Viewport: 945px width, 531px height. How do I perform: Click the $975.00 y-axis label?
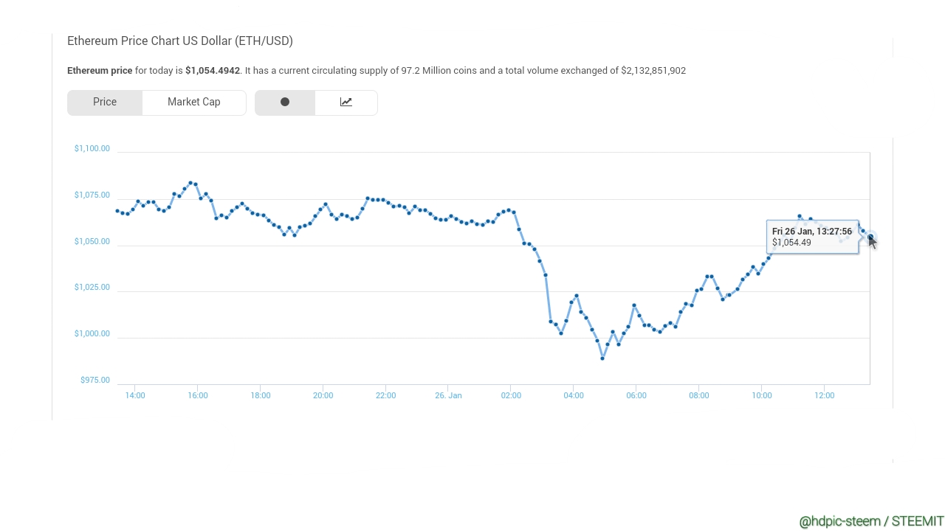[x=94, y=381]
